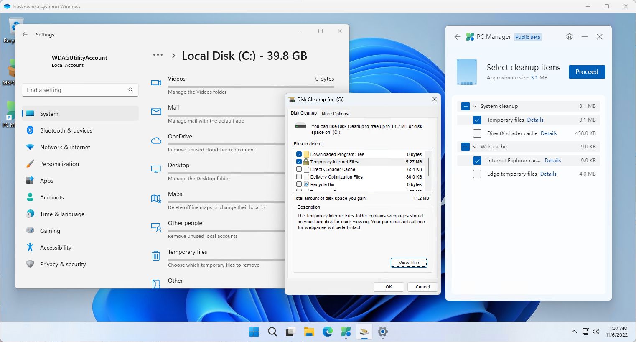The height and width of the screenshot is (342, 636).
Task: Open Microsoft Edge from the taskbar
Action: tap(327, 332)
